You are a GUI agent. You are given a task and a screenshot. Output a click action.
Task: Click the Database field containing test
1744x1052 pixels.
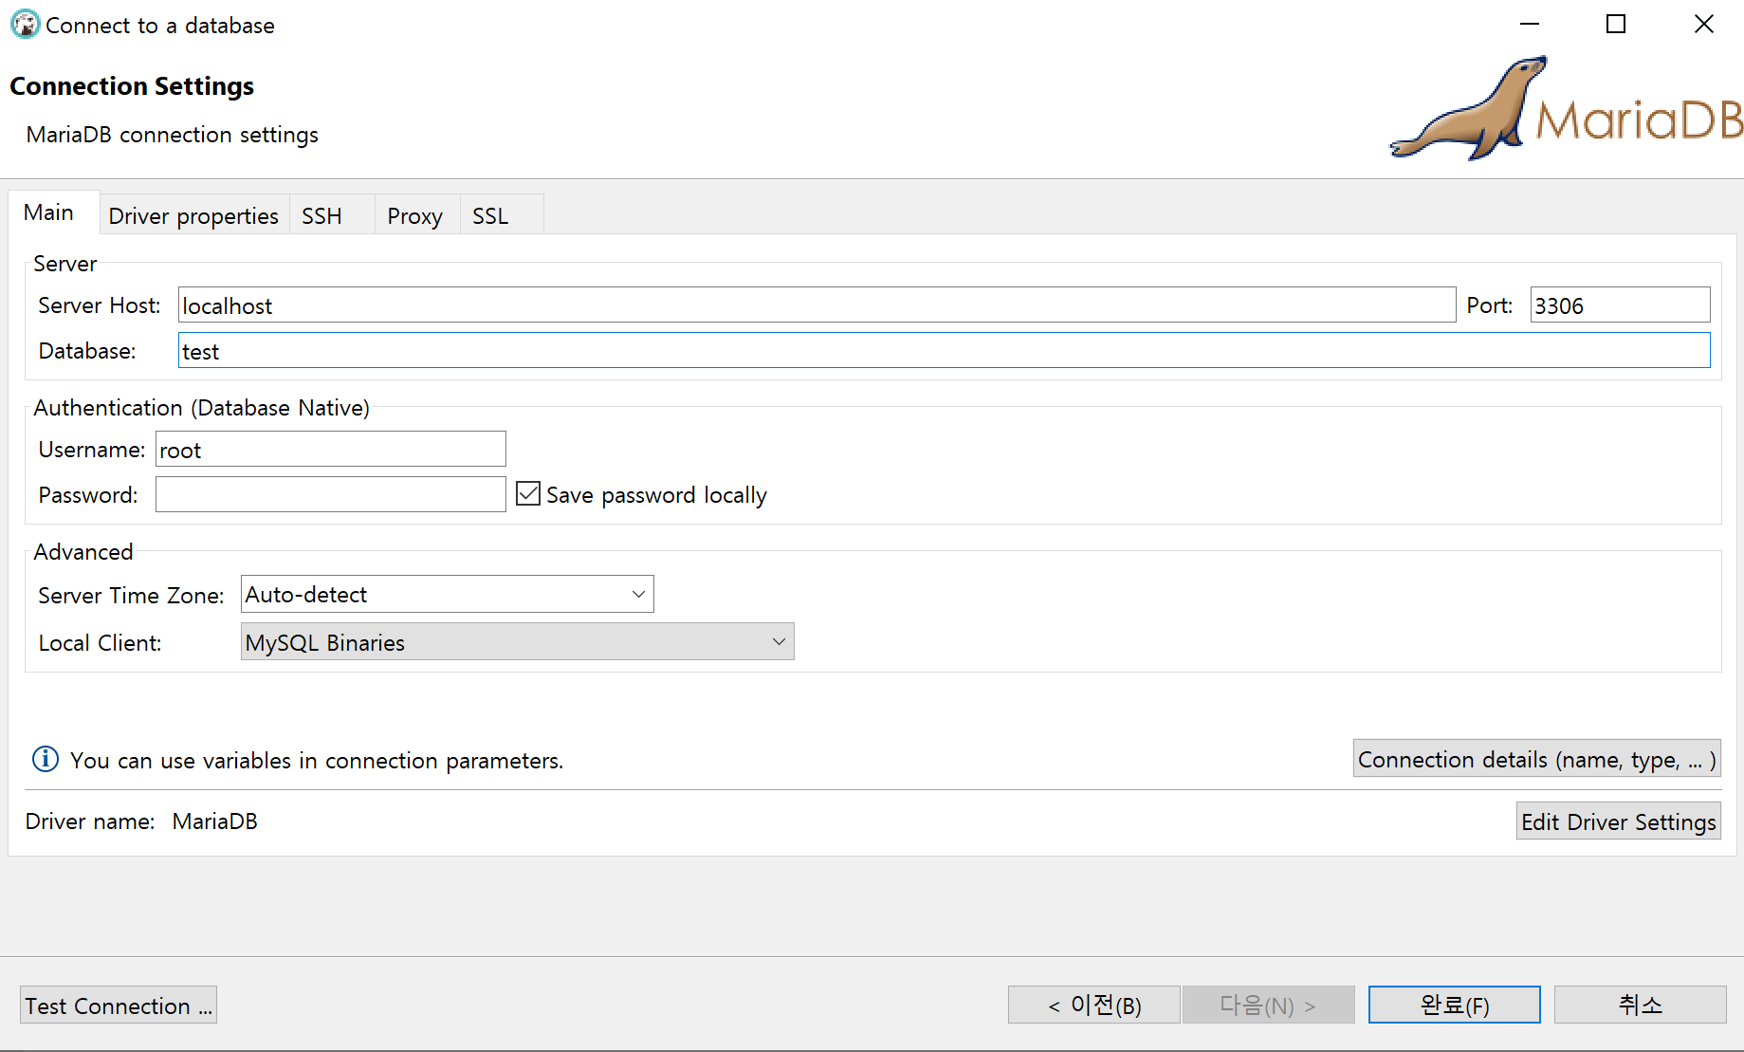coord(944,350)
